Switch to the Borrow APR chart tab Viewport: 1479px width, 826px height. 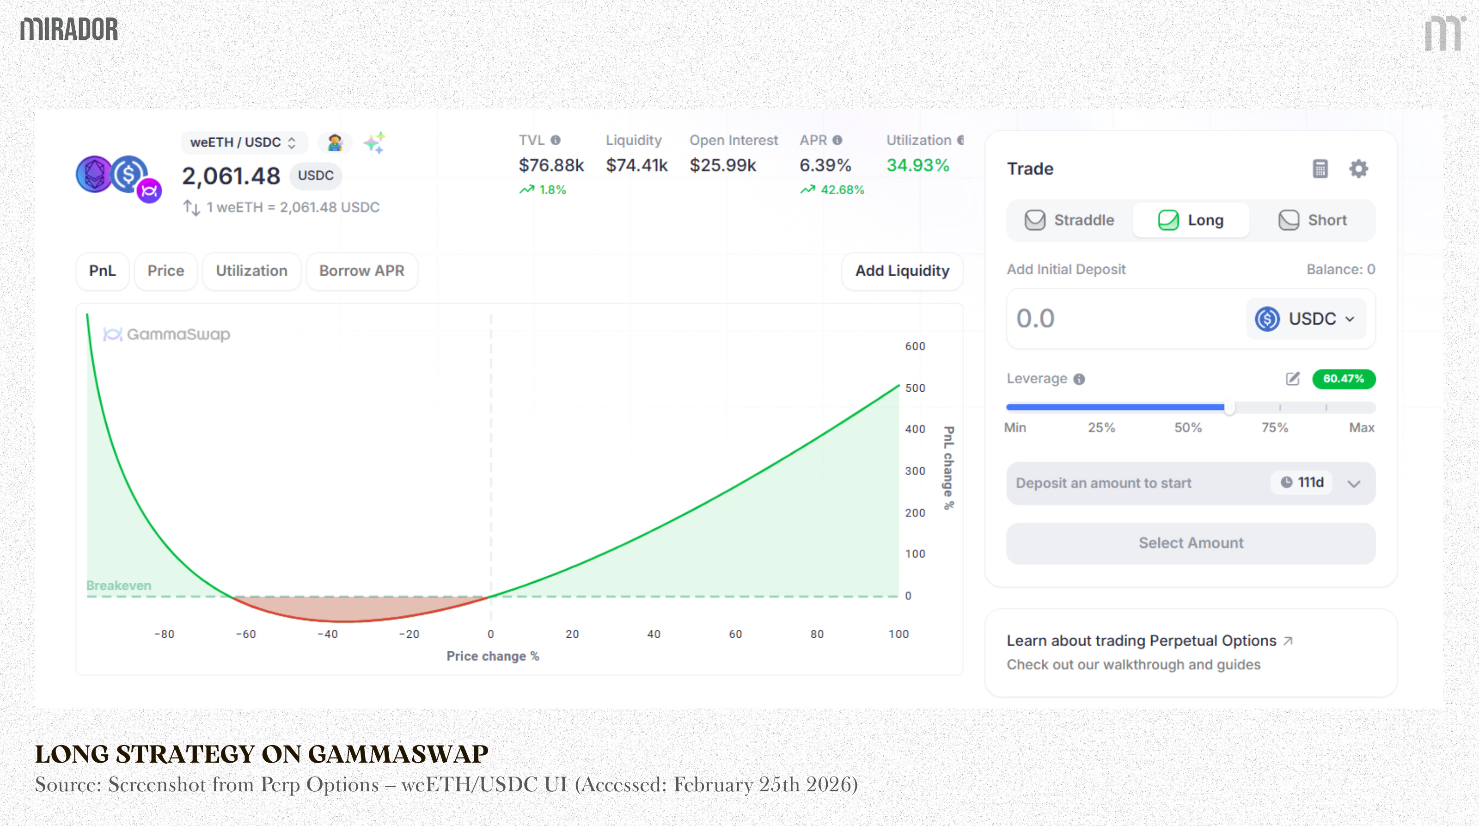(x=362, y=271)
